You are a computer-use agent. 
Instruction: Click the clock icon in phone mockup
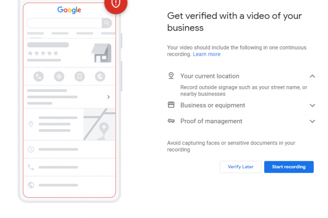31,149
